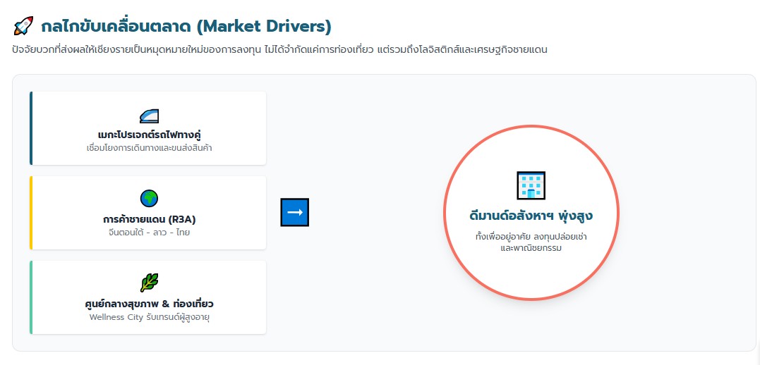Click the dark teal stripe on railway card
The height and width of the screenshot is (365, 760).
[x=31, y=128]
